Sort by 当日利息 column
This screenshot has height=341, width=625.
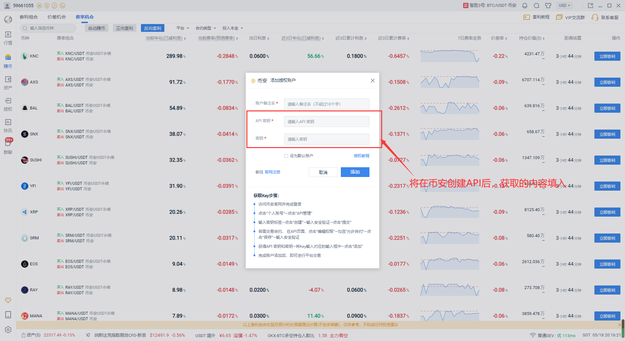259,38
